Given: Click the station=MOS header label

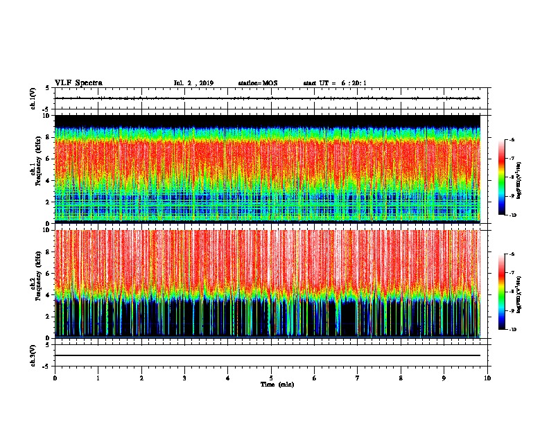Looking at the screenshot, I should click(258, 83).
